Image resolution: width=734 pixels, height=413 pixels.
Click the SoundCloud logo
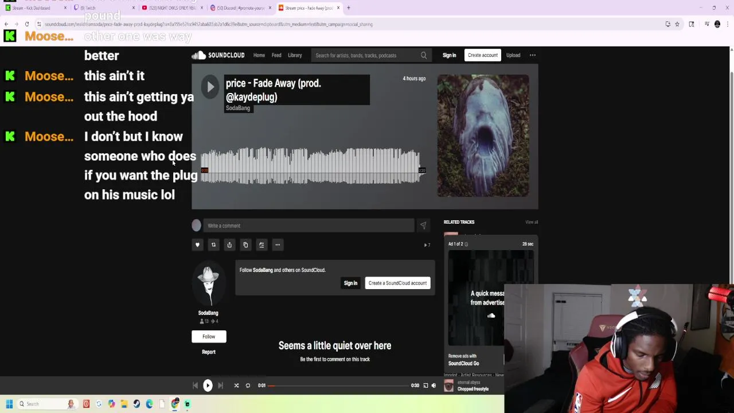[x=218, y=55]
